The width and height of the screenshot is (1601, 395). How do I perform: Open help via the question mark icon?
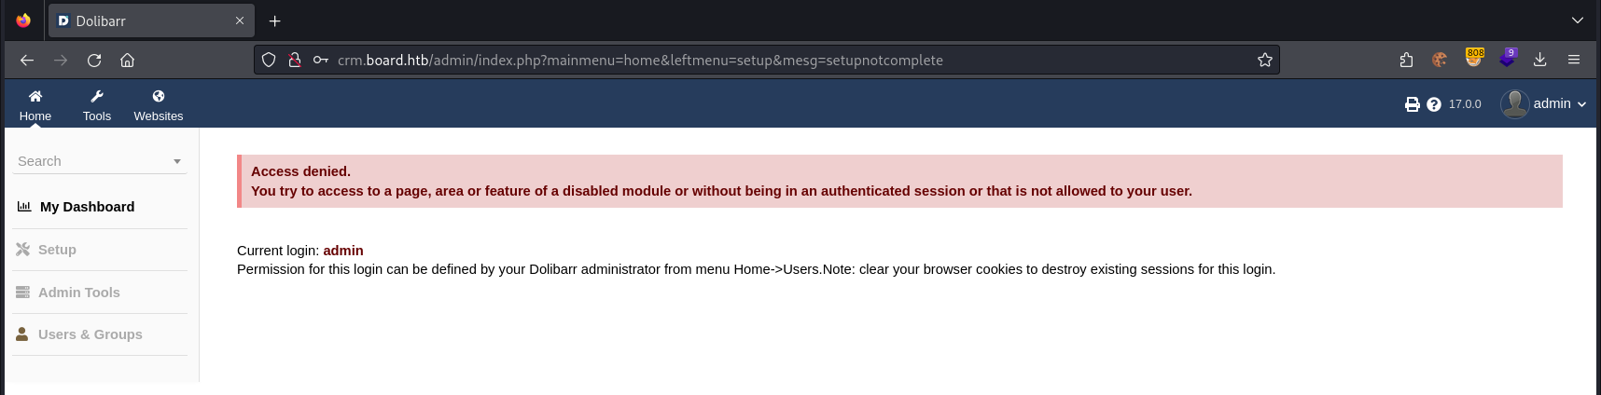1434,104
